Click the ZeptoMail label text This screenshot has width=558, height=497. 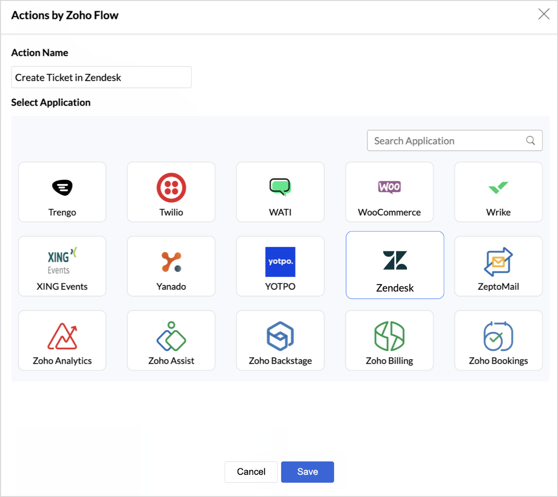498,287
